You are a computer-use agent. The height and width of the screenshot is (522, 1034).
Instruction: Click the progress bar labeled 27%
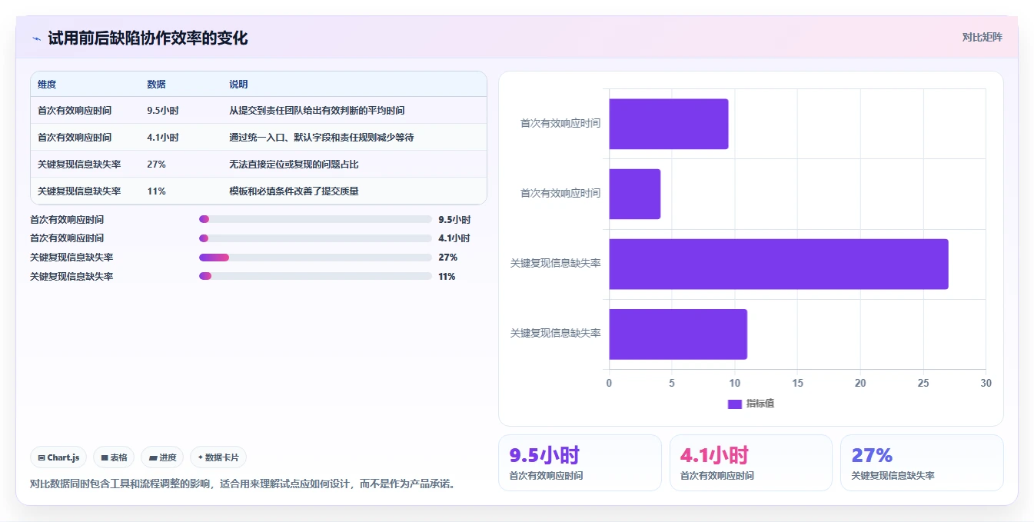[315, 258]
